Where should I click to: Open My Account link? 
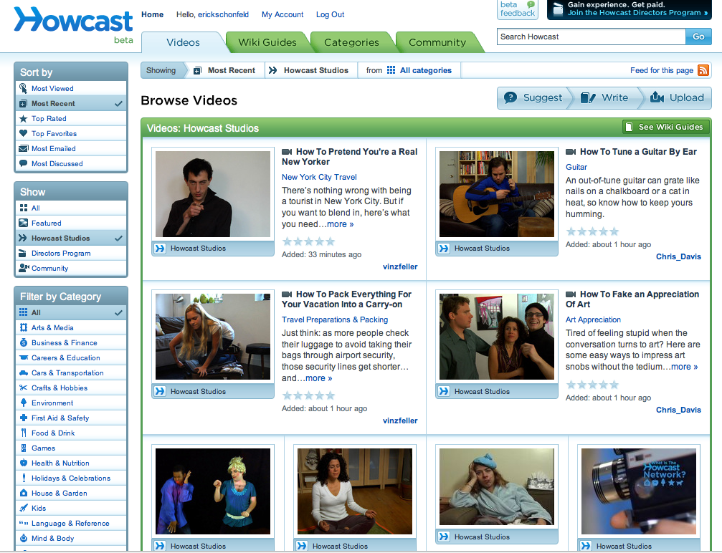click(282, 14)
